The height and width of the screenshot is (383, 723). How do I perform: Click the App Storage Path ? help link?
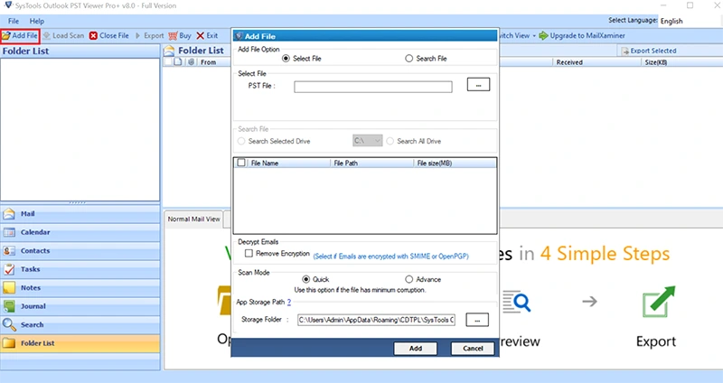click(x=289, y=303)
